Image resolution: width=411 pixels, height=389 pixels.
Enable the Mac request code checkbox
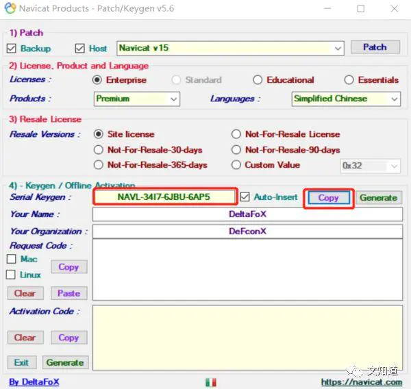(x=11, y=259)
